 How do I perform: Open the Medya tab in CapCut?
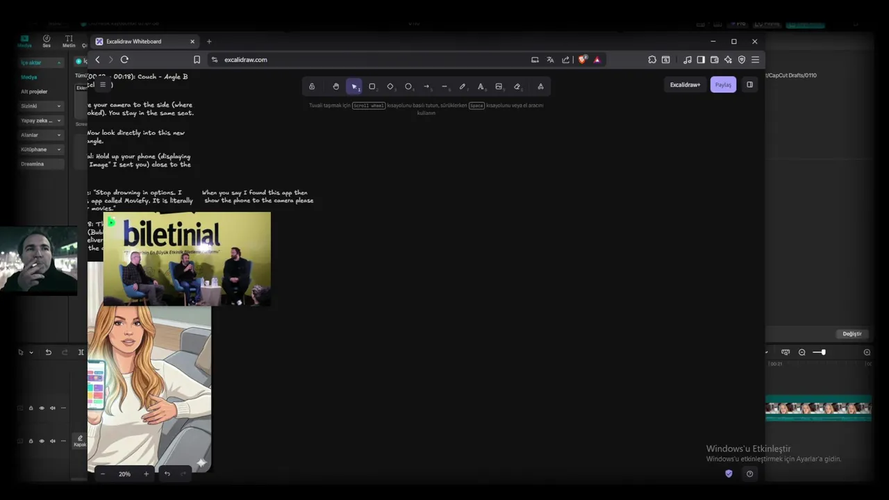coord(24,42)
